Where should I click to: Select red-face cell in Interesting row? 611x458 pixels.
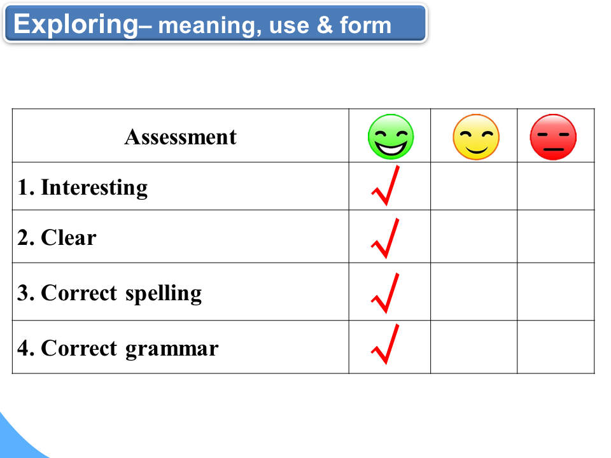pos(556,186)
